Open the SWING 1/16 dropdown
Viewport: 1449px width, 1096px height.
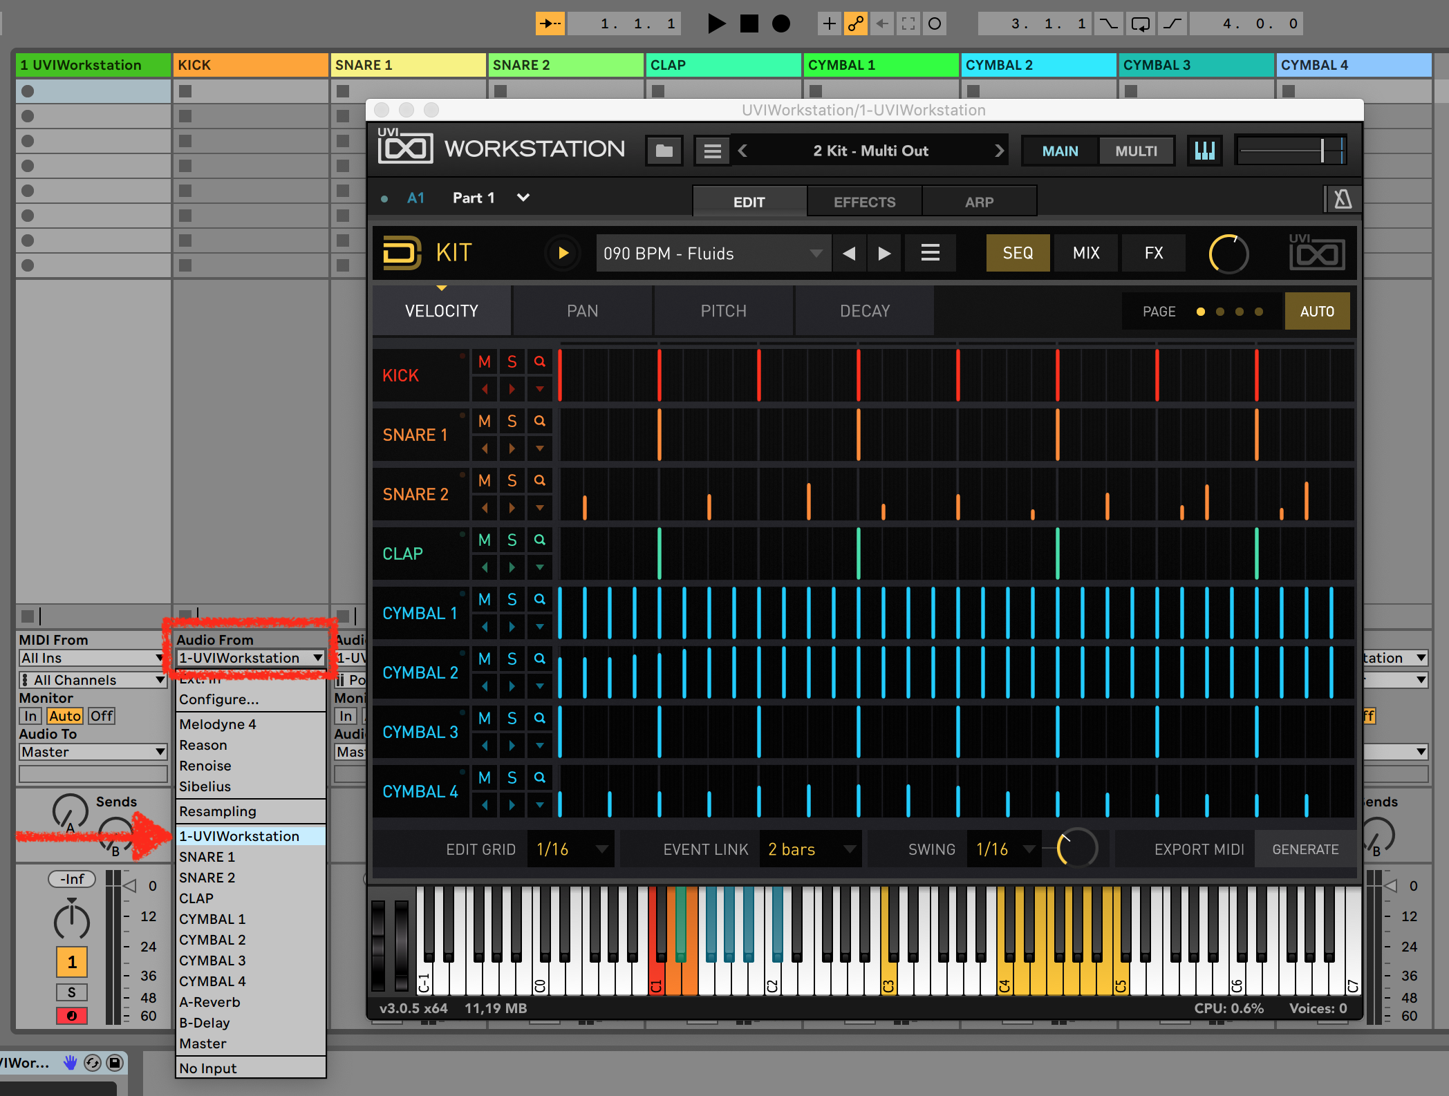[x=1005, y=849]
